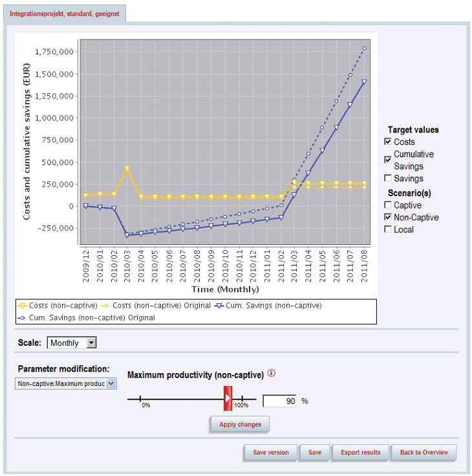Click the Costs (non-captive) Original legend marker

(x=105, y=305)
